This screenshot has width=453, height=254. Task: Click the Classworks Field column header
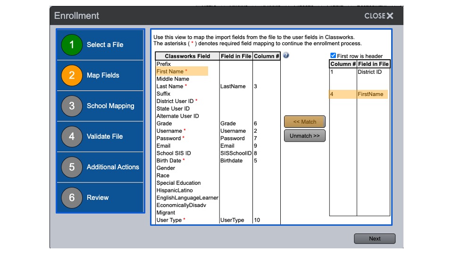tap(187, 56)
